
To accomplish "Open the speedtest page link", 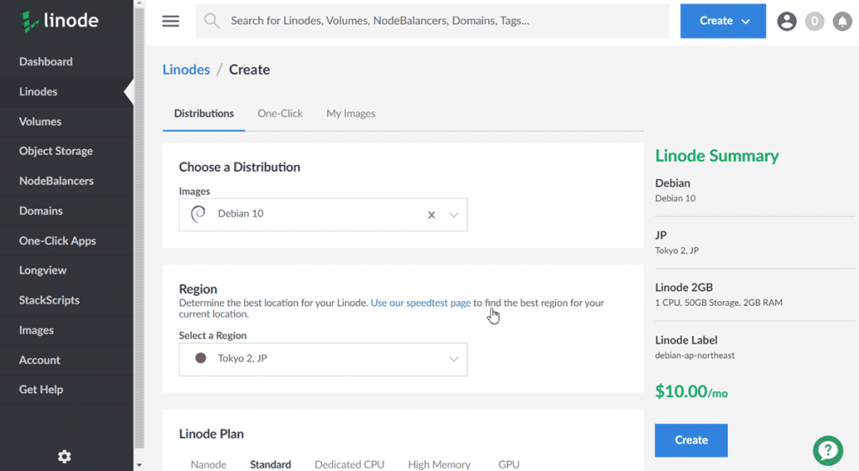I will coord(420,303).
